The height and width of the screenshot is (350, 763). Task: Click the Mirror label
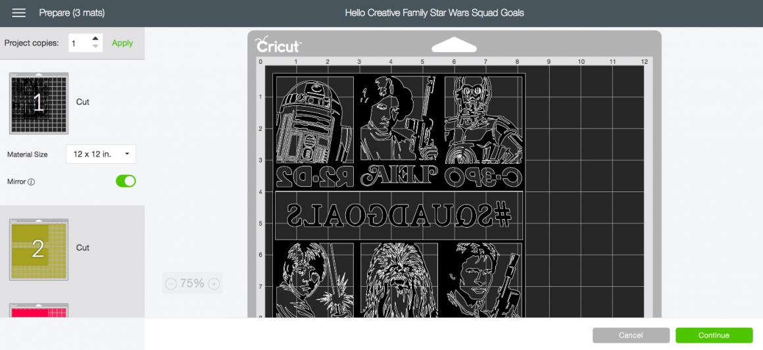click(17, 182)
